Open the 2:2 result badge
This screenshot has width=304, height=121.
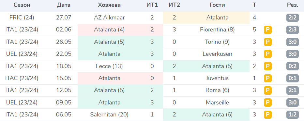click(x=293, y=18)
